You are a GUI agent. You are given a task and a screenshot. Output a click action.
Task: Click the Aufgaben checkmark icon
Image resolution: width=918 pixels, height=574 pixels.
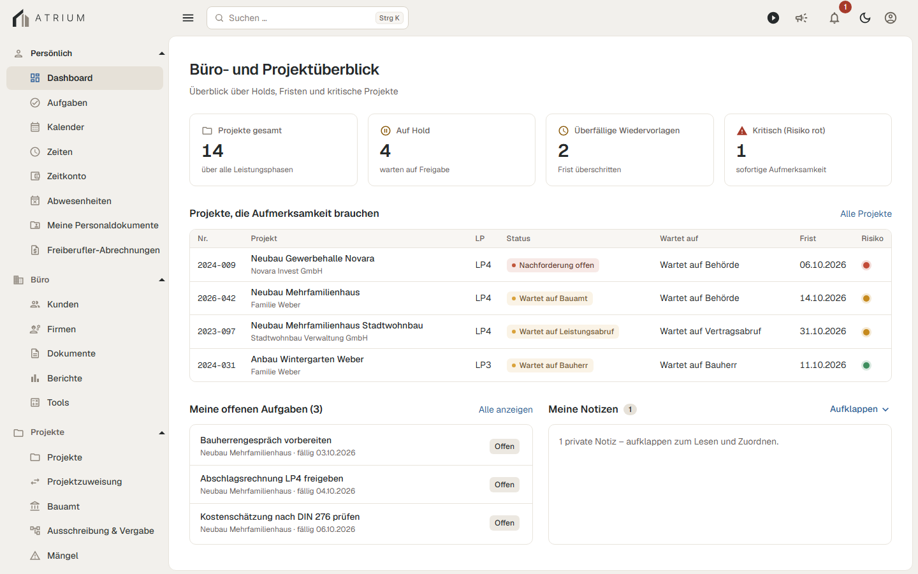point(35,103)
